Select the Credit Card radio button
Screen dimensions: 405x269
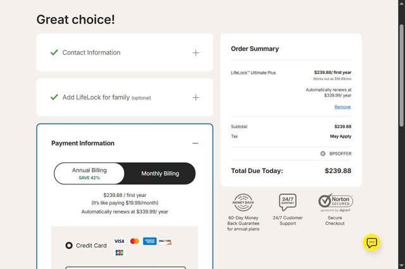pyautogui.click(x=69, y=245)
